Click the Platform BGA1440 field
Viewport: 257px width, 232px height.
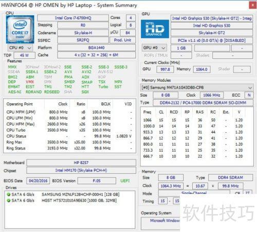97,48
